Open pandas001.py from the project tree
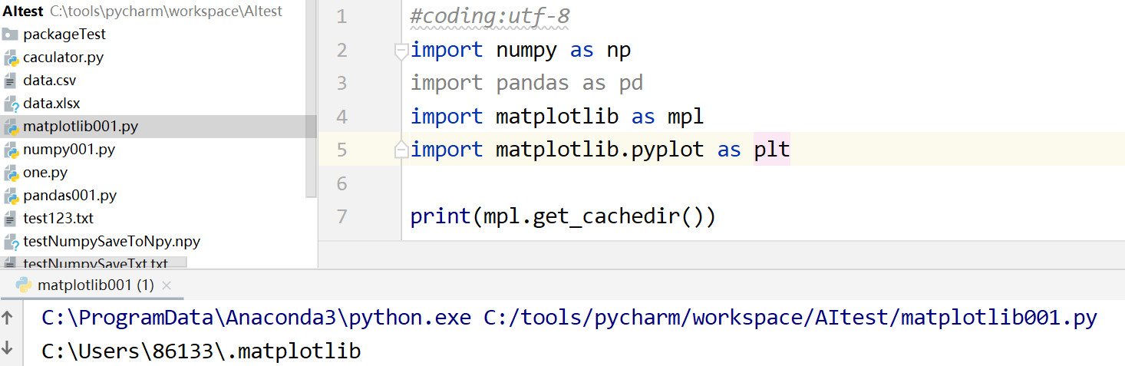Image resolution: width=1125 pixels, height=366 pixels. click(70, 196)
